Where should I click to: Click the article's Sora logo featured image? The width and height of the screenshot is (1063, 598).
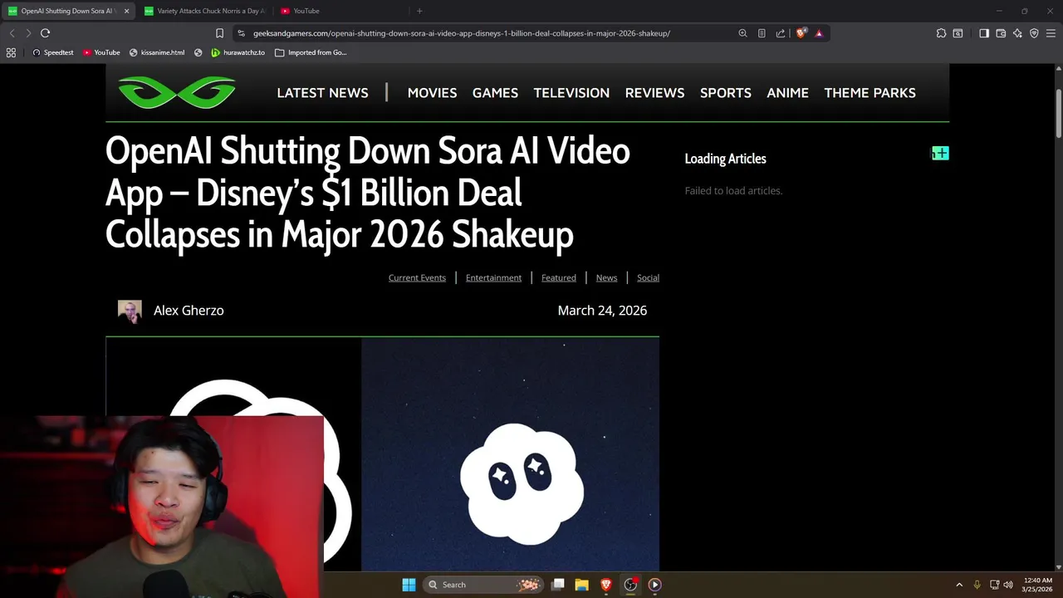tap(382, 454)
